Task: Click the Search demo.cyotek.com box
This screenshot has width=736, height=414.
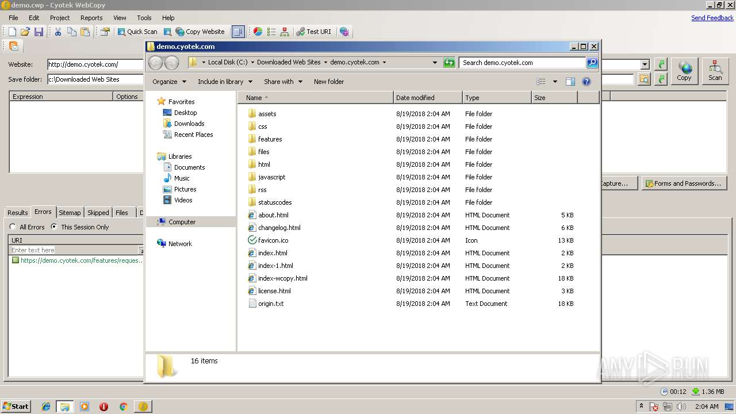Action: coord(522,63)
